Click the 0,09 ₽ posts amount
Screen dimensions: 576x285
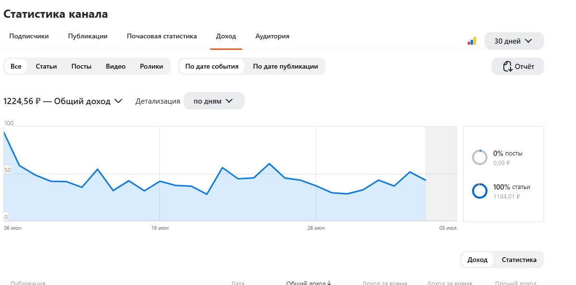[x=501, y=163]
